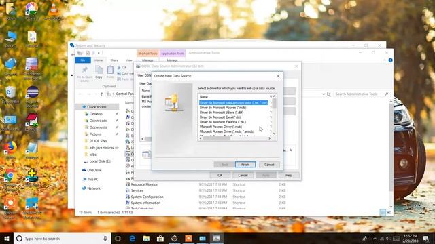The image size is (435, 244).
Task: Open Pictures in navigation pane
Action: pos(95,134)
